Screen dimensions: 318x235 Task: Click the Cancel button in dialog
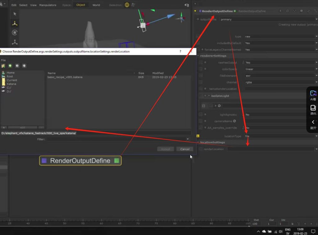tap(185, 149)
